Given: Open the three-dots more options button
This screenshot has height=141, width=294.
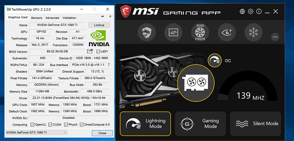Looking at the screenshot, I should click(275, 37).
